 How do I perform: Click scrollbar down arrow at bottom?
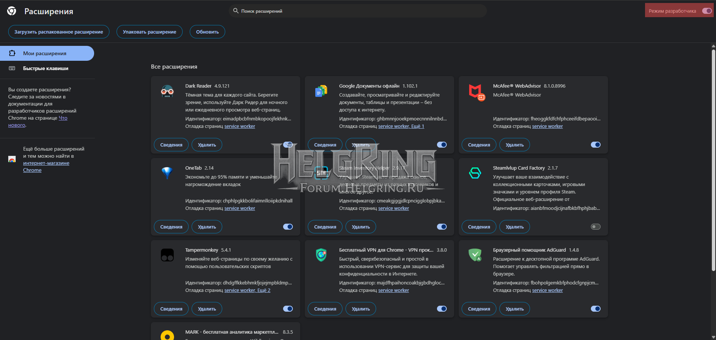pyautogui.click(x=713, y=337)
